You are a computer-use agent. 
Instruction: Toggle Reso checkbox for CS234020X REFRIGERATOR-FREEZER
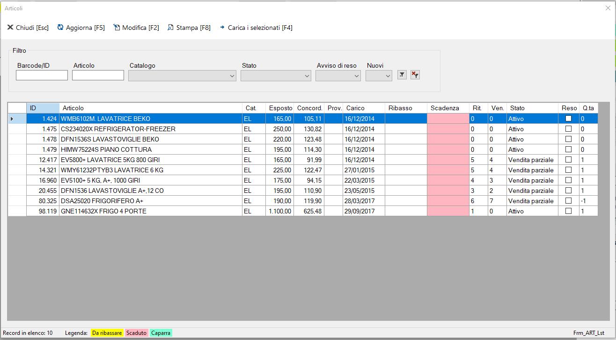tap(568, 129)
